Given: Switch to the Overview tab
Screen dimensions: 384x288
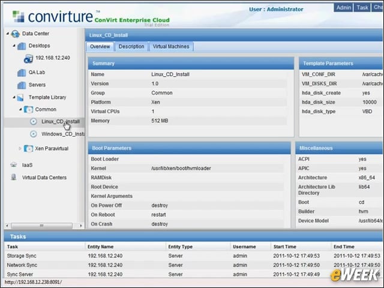Looking at the screenshot, I should coord(100,47).
